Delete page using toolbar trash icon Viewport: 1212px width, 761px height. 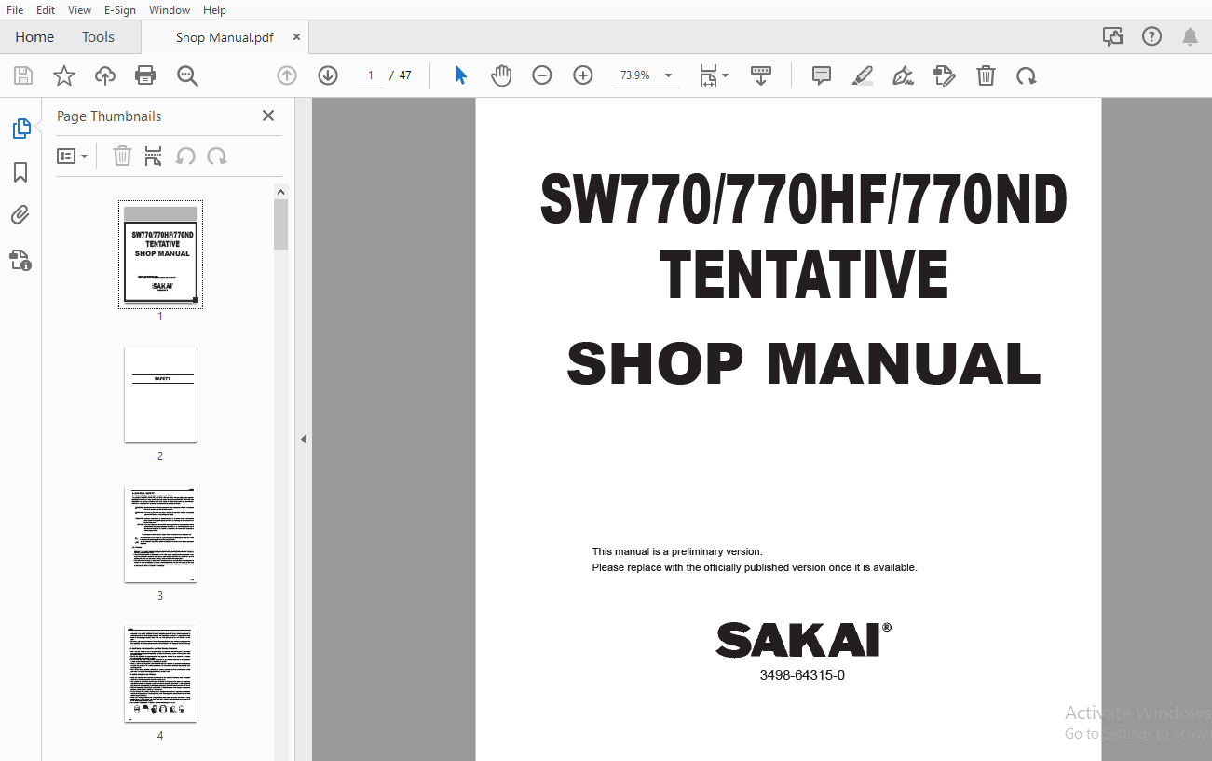click(x=986, y=75)
